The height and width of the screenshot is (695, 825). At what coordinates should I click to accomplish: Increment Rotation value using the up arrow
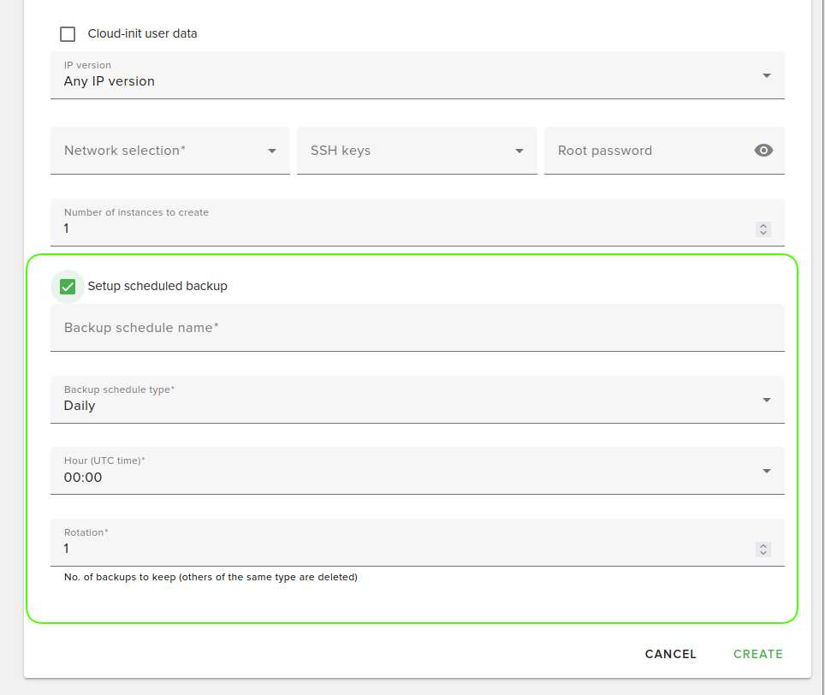point(763,546)
